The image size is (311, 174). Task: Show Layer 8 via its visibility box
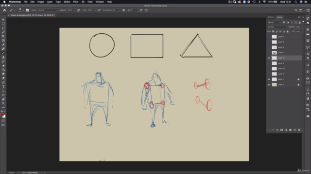coord(269,42)
